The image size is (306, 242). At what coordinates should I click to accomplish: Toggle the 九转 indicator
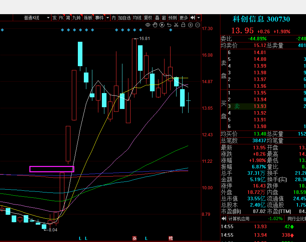pos(76,18)
